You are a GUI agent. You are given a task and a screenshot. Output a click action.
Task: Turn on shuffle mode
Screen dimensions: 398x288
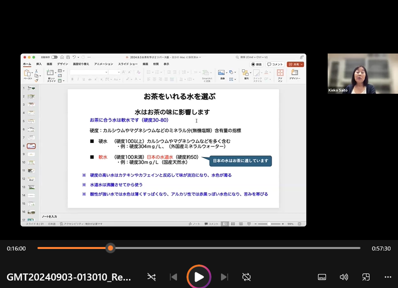tap(151, 277)
